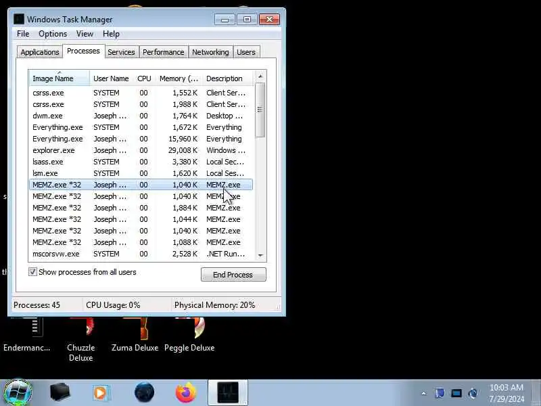
Task: Switch to the Applications tab
Action: [40, 52]
